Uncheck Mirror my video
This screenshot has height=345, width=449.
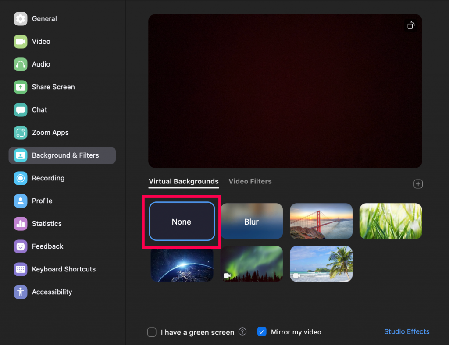(x=262, y=332)
